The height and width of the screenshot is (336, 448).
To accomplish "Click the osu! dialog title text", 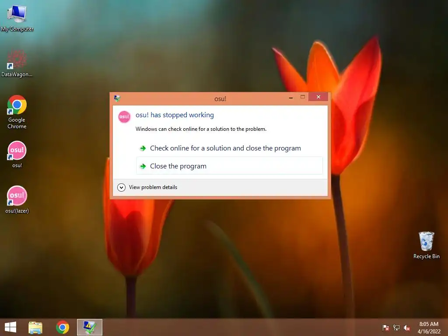I will click(220, 99).
